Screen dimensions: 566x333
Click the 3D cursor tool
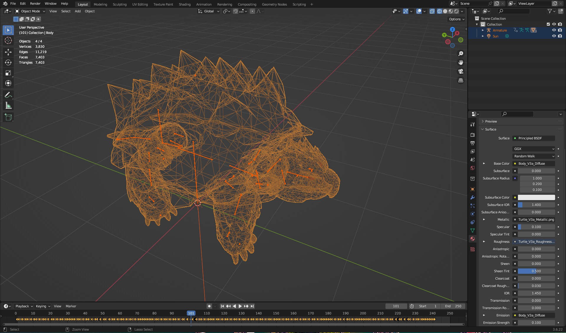coord(8,40)
